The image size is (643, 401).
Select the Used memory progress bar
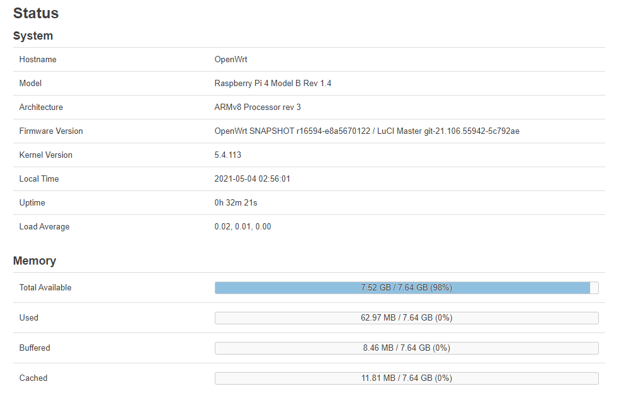[407, 317]
